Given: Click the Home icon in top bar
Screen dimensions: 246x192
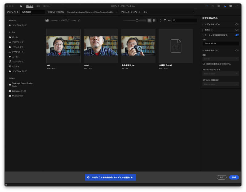Looking at the screenshot, I should [x=21, y=6].
